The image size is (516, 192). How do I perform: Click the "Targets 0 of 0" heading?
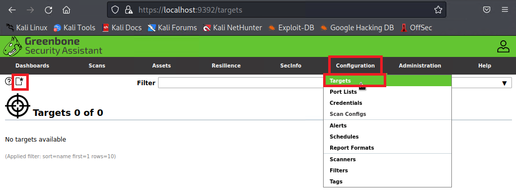pyautogui.click(x=68, y=113)
